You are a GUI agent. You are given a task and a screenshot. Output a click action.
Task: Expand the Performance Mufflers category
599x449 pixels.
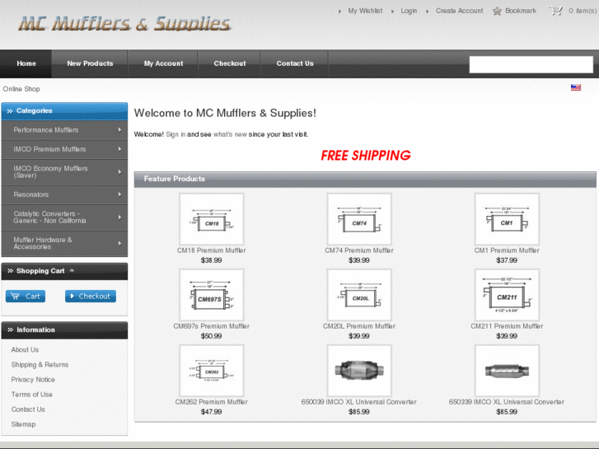(64, 130)
